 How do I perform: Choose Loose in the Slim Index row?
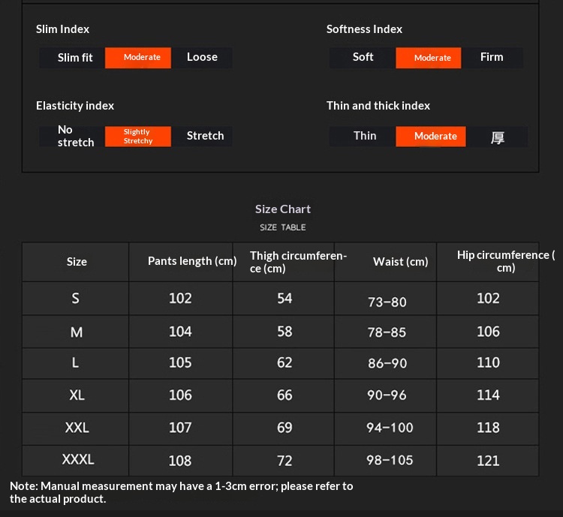(x=202, y=58)
